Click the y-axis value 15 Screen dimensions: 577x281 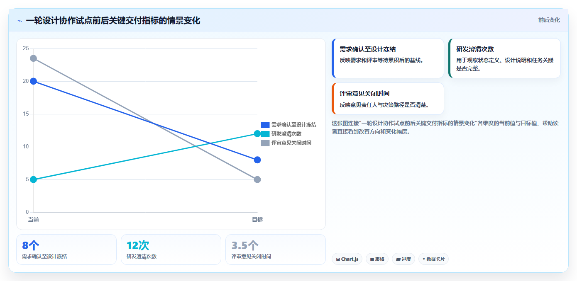pyautogui.click(x=26, y=114)
